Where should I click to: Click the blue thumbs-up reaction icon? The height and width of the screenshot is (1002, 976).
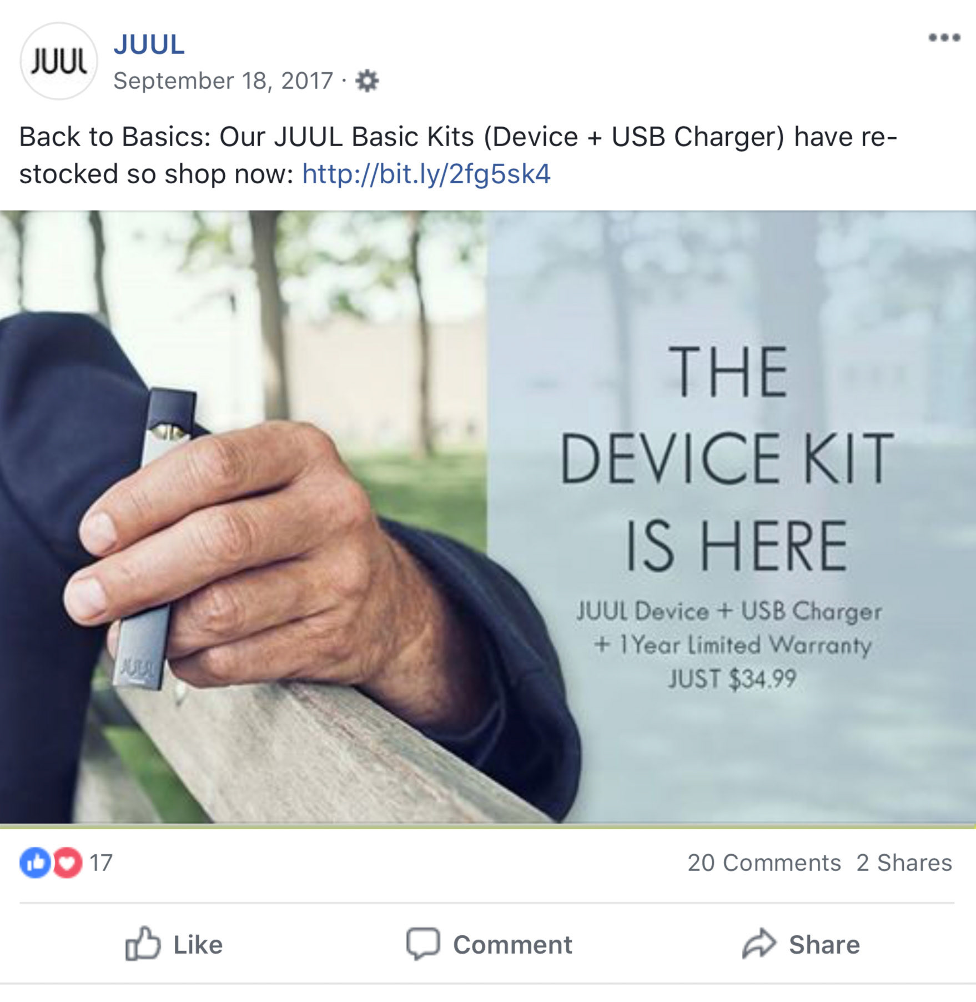[35, 863]
